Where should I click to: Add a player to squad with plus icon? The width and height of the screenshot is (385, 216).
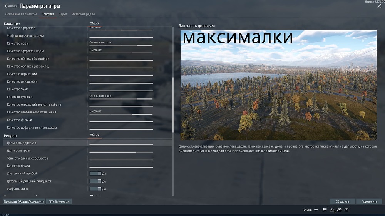[x=316, y=209]
